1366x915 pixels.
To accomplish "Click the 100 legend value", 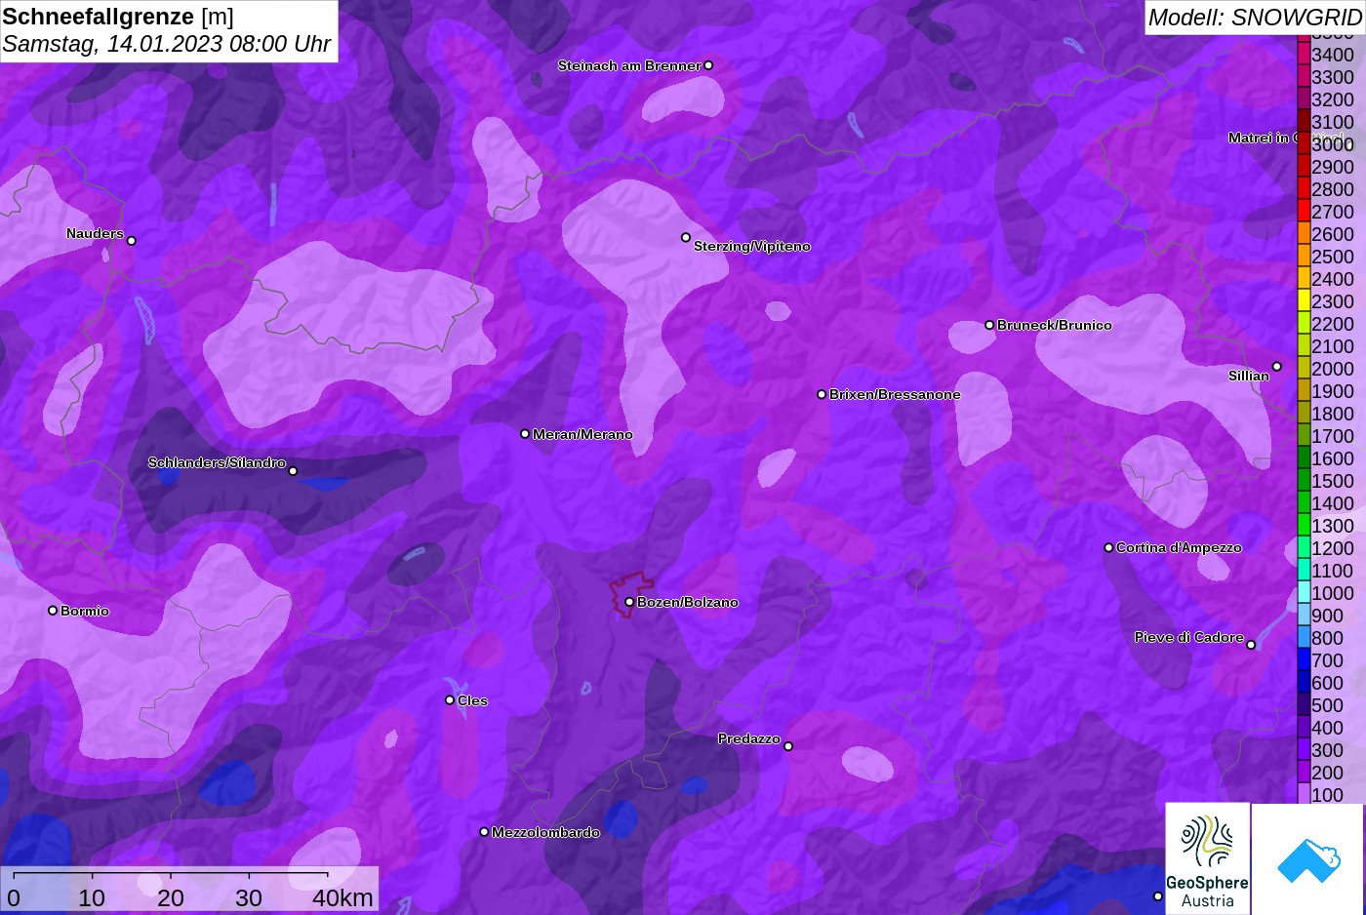I will pos(1328,795).
